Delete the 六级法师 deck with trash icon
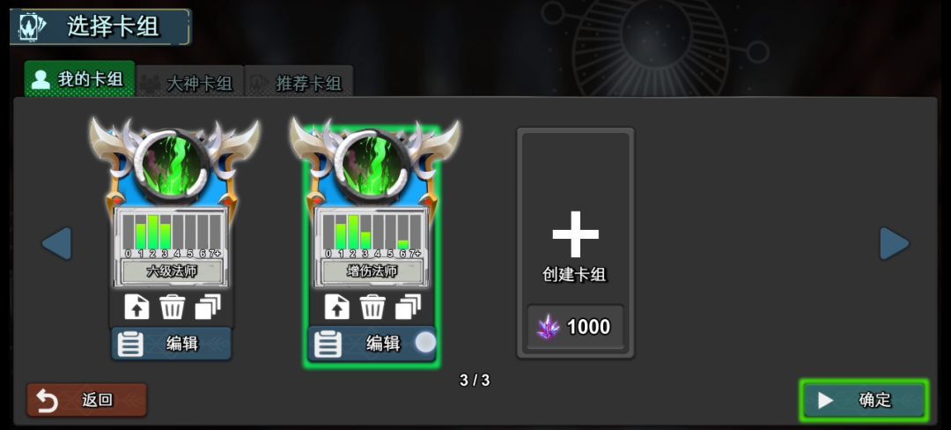This screenshot has width=951, height=430. coord(173,307)
